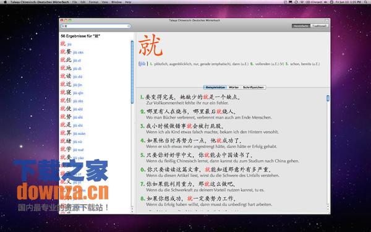
Task: Select the result 就寝 jiù qǐn
Action: click(72, 92)
